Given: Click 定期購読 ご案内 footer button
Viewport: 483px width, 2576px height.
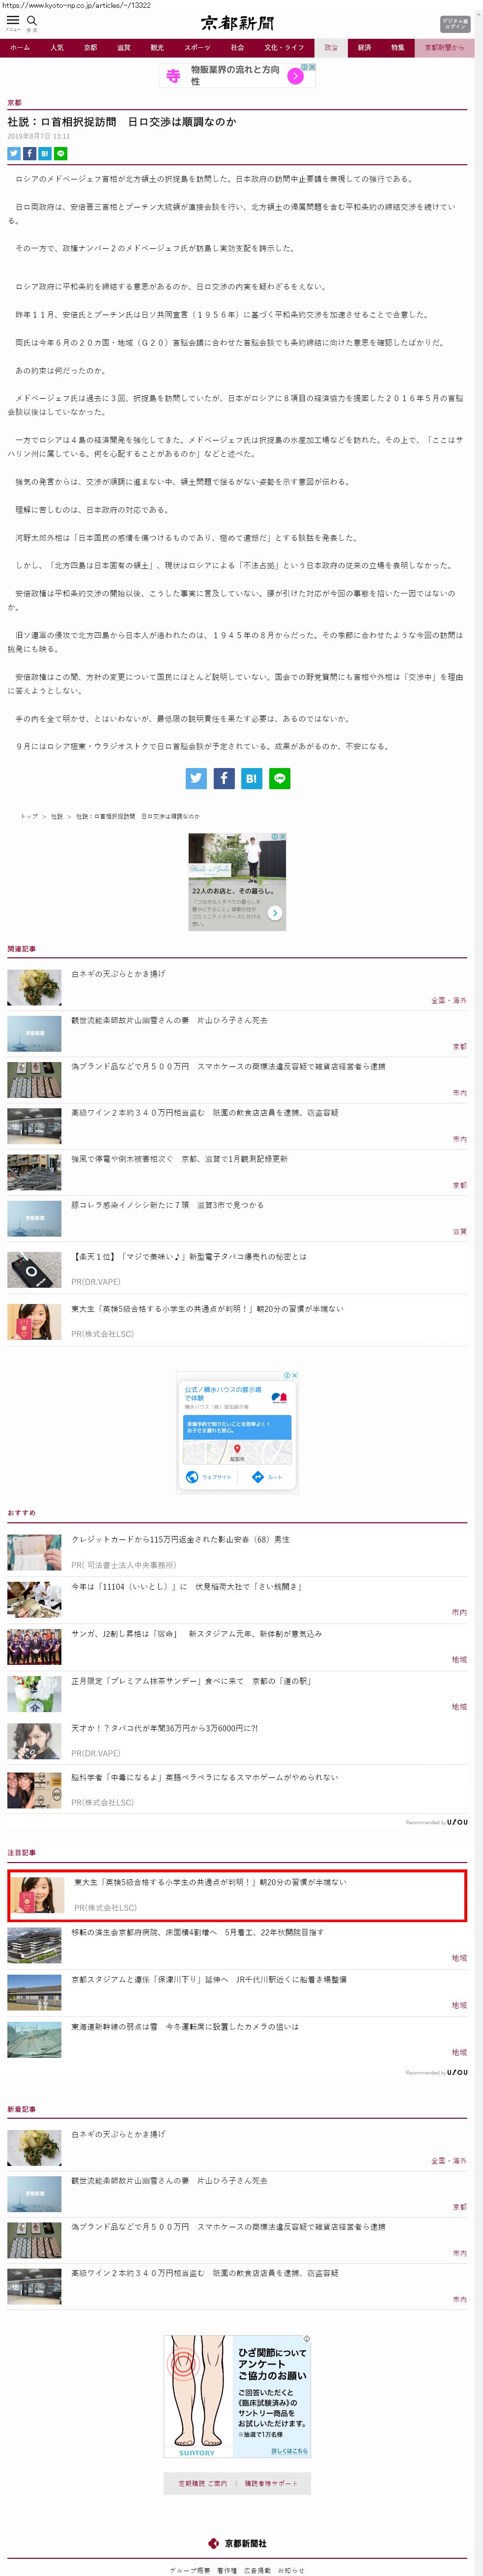Looking at the screenshot, I should (x=203, y=2483).
